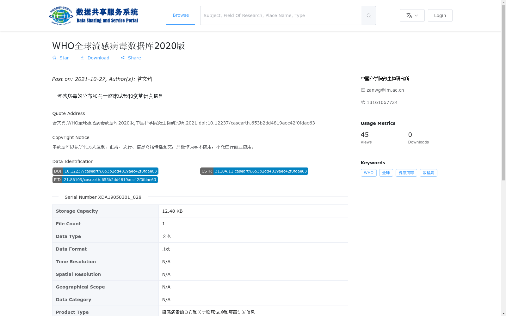Click the 中国科学院微生物研究所 organization name
Image resolution: width=506 pixels, height=316 pixels.
pos(385,79)
